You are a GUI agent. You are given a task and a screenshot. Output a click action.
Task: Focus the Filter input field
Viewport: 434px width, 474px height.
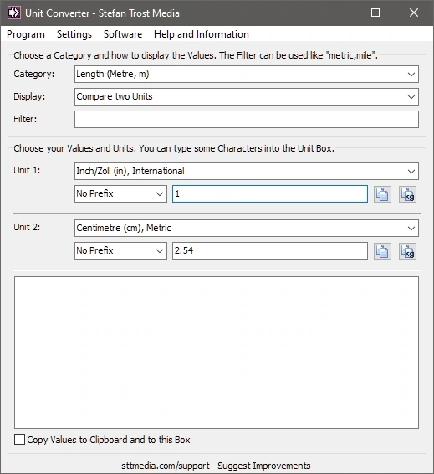coord(247,119)
